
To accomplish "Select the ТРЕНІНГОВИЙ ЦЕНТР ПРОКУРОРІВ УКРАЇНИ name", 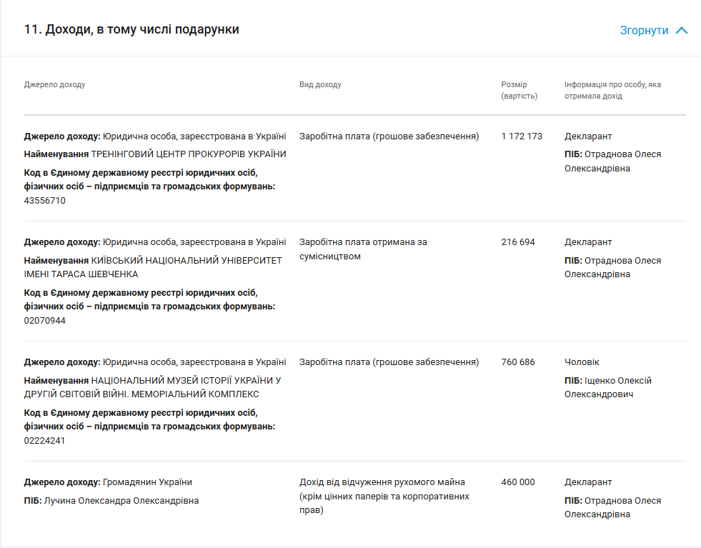I will click(x=189, y=154).
